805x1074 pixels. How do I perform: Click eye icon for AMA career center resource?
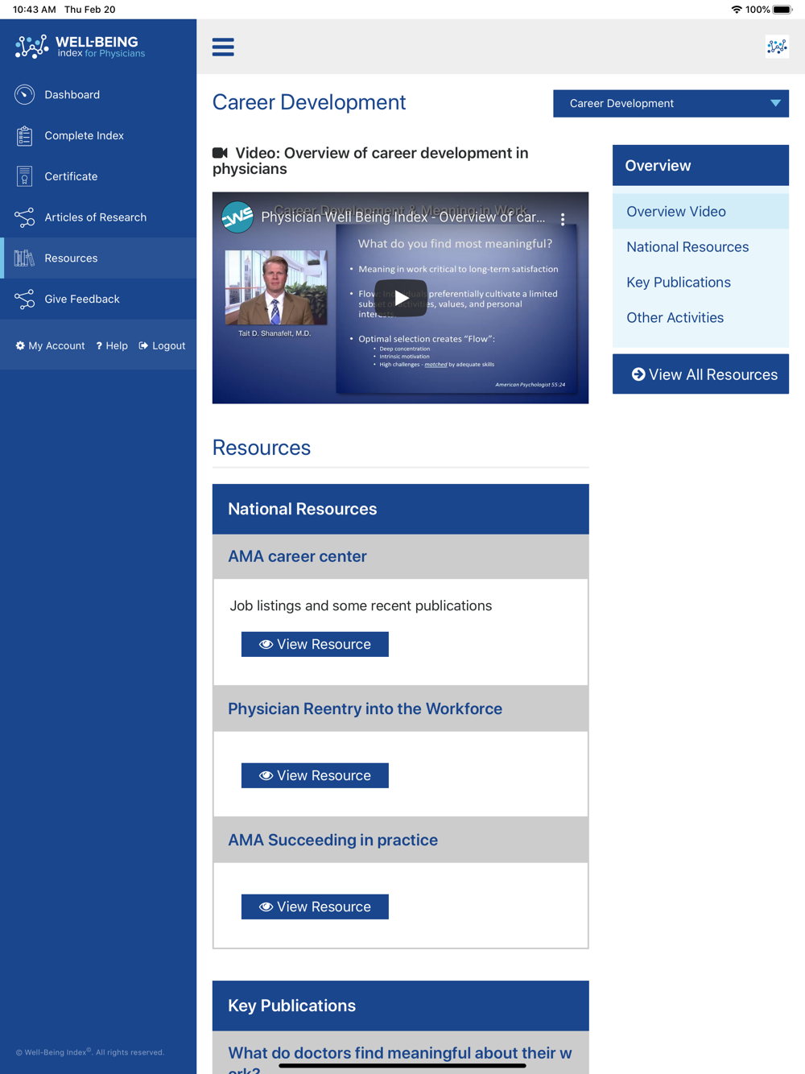(266, 644)
